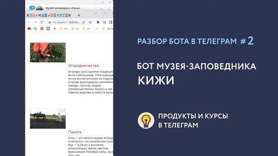
Task: Click the reload page button
Action: coord(42,22)
